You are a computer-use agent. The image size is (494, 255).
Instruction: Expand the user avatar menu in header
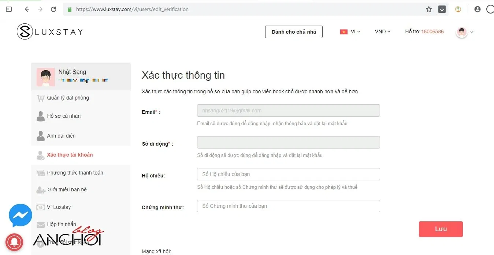click(x=465, y=32)
